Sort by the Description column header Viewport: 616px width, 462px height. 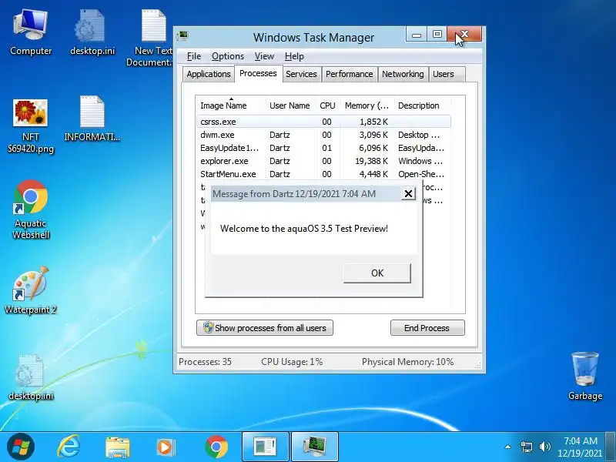[x=423, y=105]
